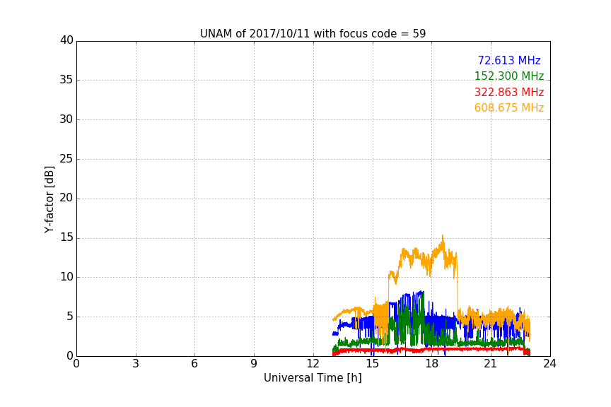The width and height of the screenshot is (611, 407).
Task: Select the blue '72.613 MHz' legend label
Action: tap(509, 61)
